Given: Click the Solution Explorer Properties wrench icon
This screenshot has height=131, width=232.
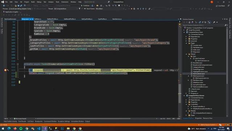Looking at the screenshot, I should point(214,22).
